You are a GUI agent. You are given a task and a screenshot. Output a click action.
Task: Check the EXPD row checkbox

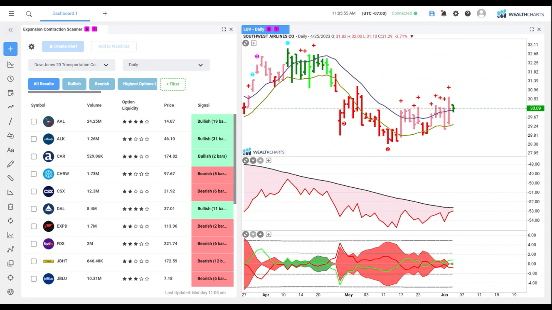34,226
